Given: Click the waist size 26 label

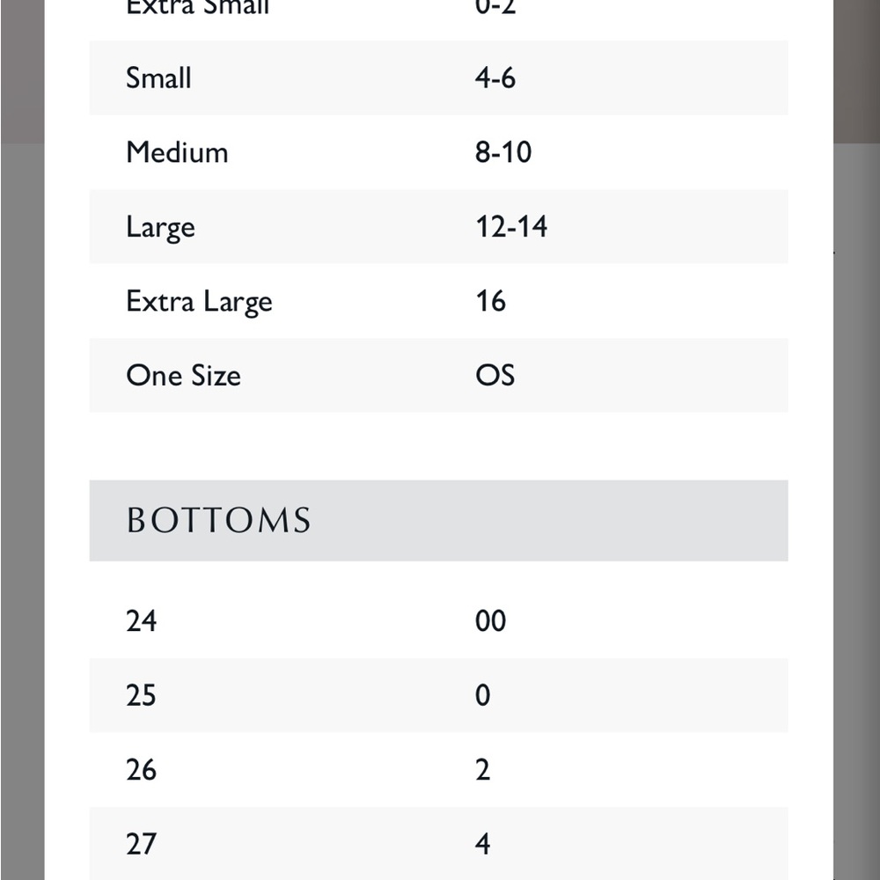Looking at the screenshot, I should (x=142, y=769).
